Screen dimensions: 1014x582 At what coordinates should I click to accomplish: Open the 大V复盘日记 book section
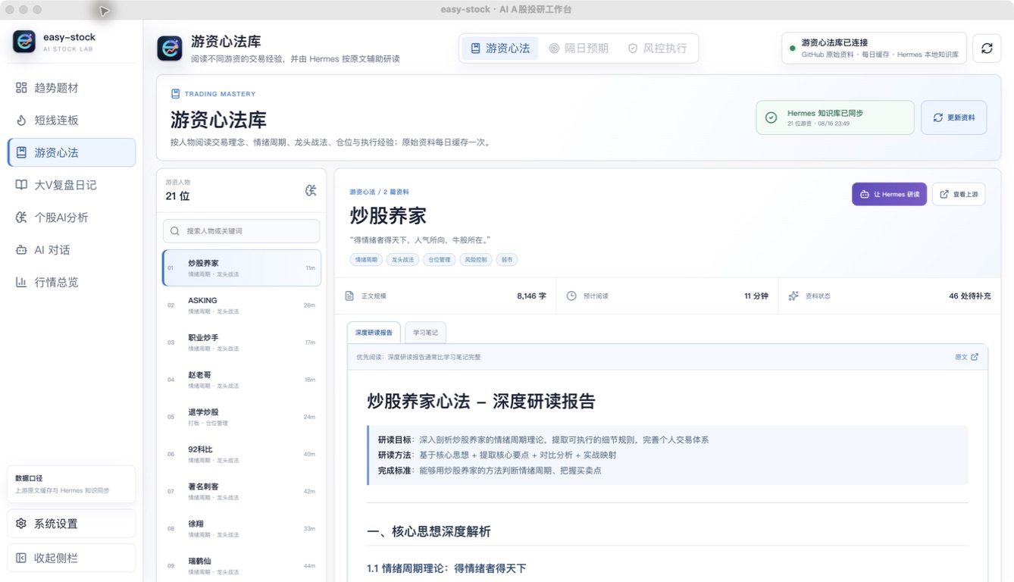(71, 185)
